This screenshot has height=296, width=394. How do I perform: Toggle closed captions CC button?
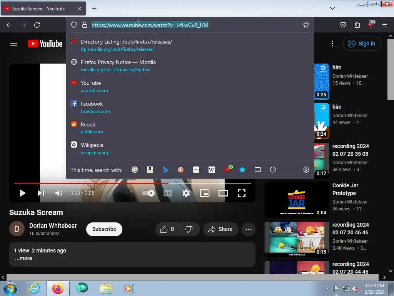point(168,193)
